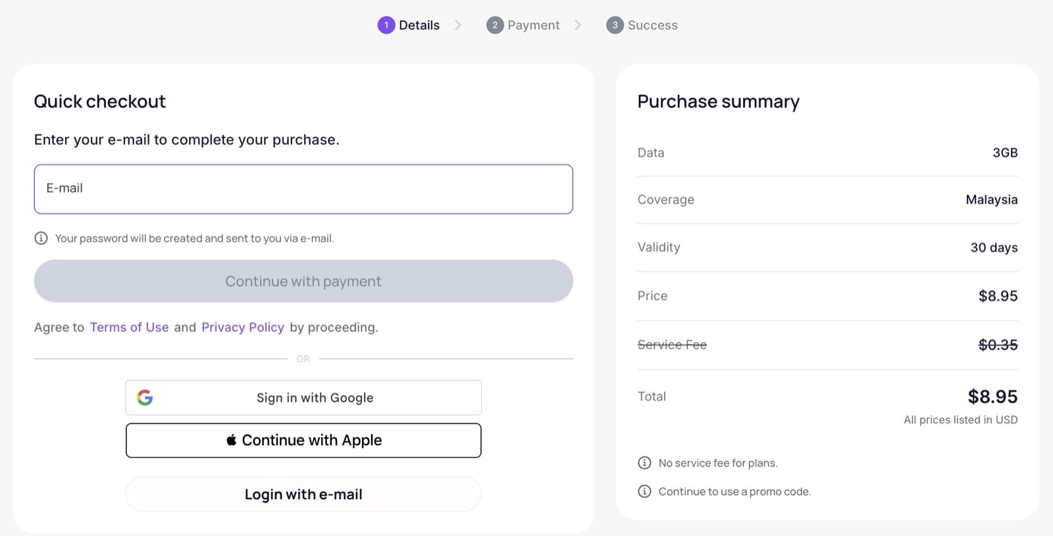Click info icon next to no service fee
The image size is (1053, 536).
[645, 463]
